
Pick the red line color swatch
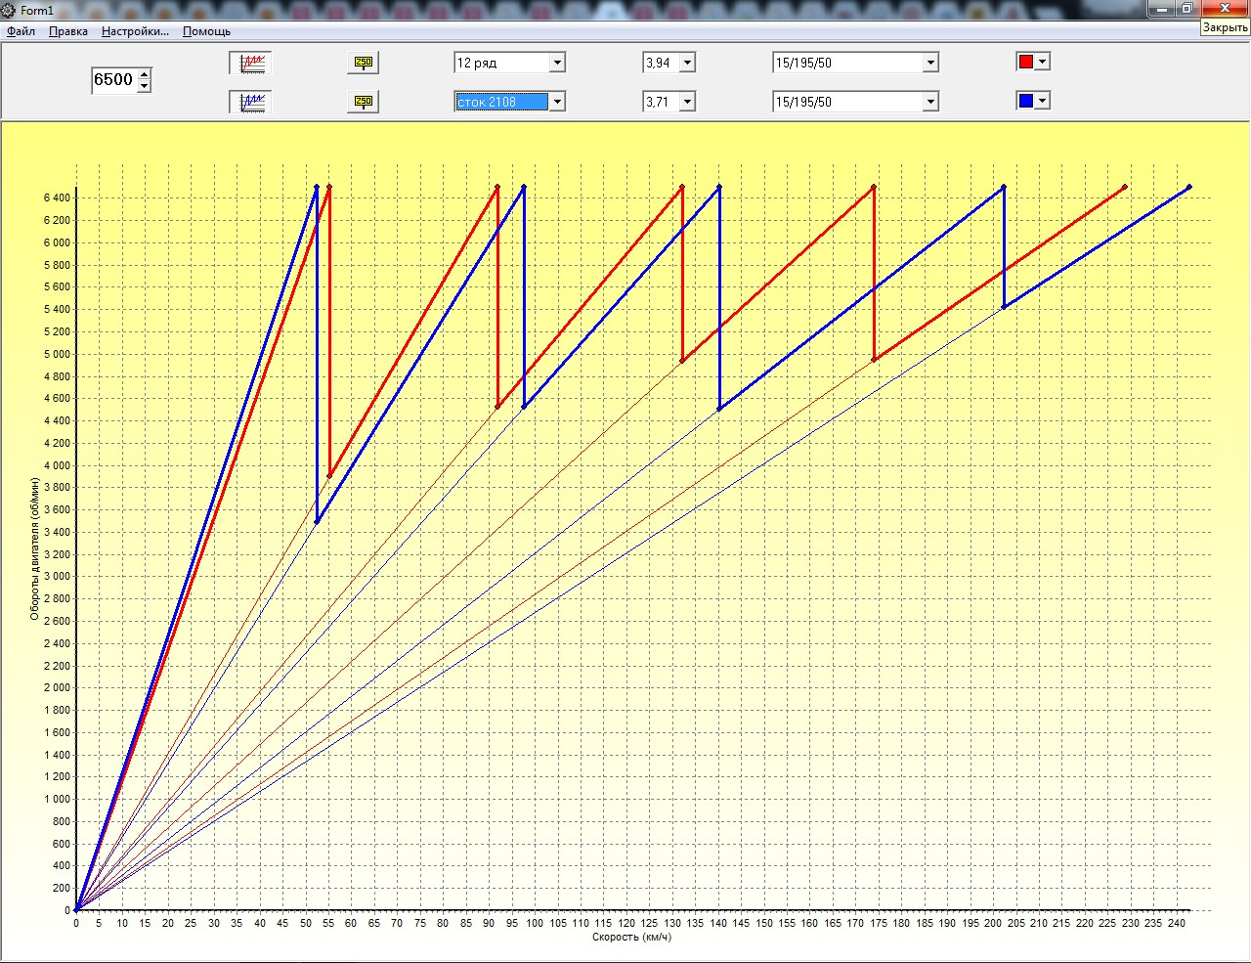[x=1026, y=62]
